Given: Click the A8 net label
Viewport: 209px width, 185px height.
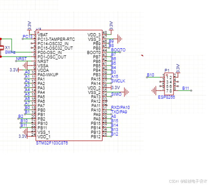Looking at the screenshot, I should tap(113, 116).
